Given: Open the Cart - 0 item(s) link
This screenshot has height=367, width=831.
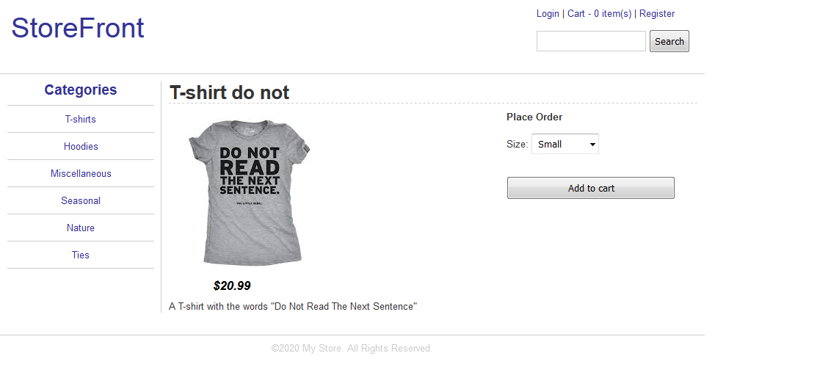Looking at the screenshot, I should click(600, 14).
